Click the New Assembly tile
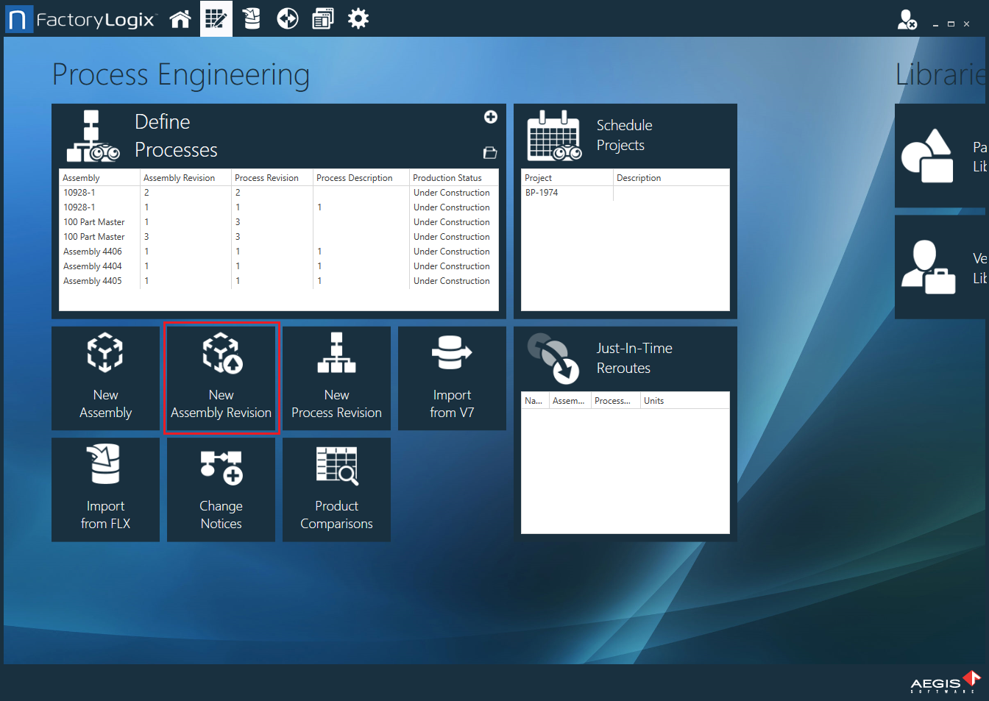This screenshot has width=989, height=701. 105,378
